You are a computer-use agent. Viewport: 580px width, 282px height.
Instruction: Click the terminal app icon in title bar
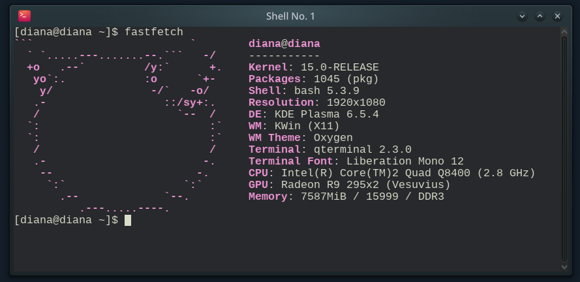pos(24,16)
